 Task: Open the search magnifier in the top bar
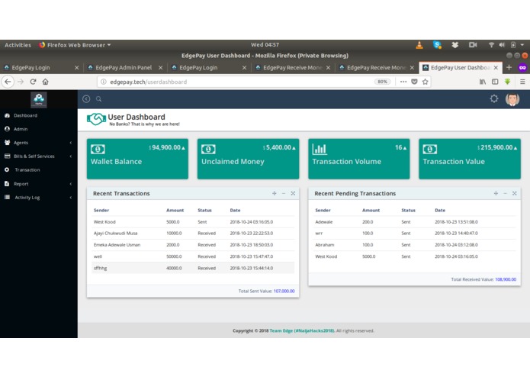98,99
